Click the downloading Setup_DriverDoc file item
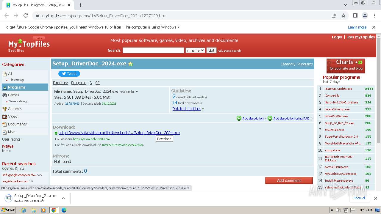The height and width of the screenshot is (214, 381). tap(31, 198)
